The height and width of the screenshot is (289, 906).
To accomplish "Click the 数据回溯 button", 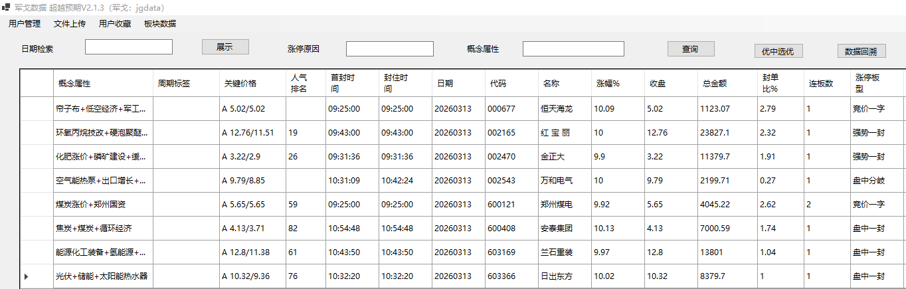I will (861, 51).
